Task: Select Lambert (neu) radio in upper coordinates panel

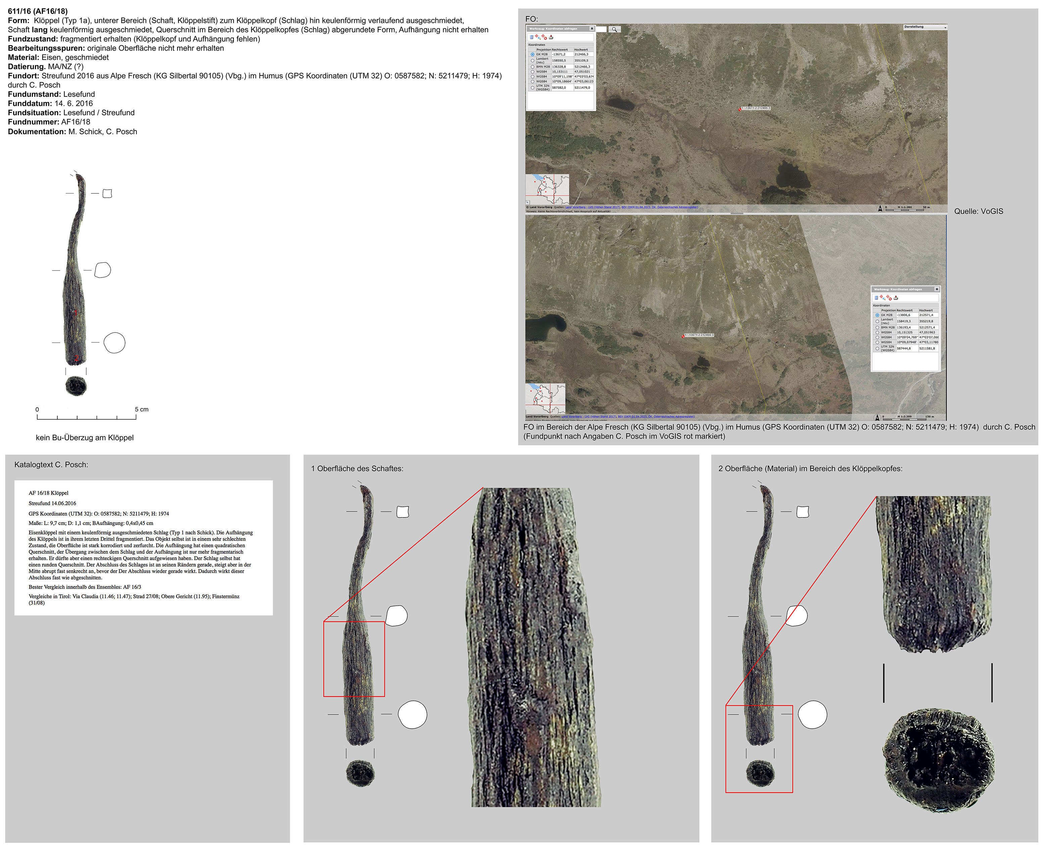Action: pos(532,61)
